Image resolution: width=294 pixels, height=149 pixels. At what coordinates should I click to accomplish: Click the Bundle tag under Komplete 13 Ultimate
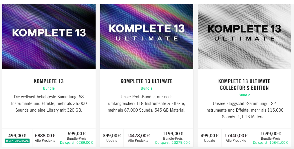click(147, 88)
